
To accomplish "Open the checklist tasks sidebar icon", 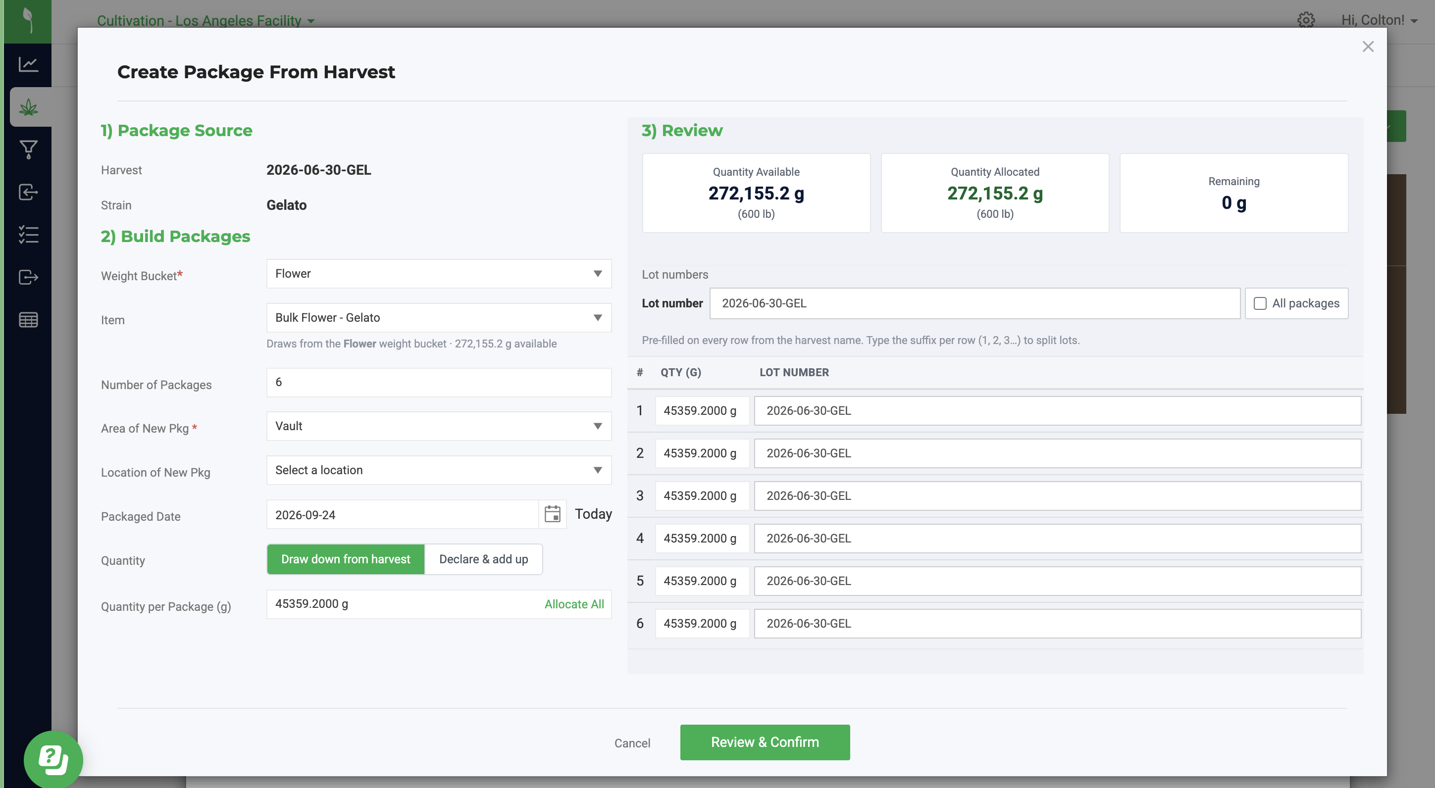I will (x=28, y=235).
